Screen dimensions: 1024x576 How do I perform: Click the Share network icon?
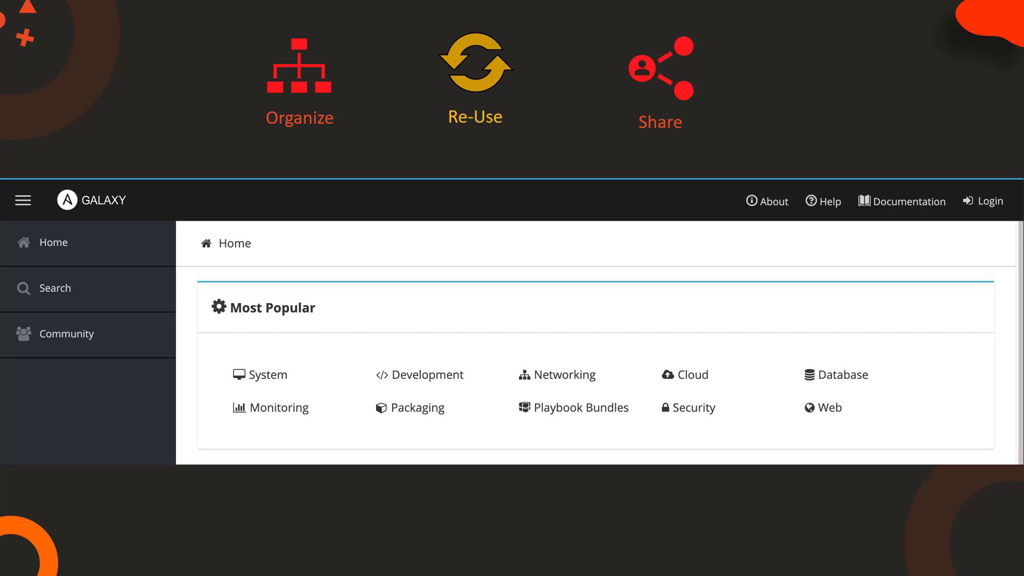(661, 68)
